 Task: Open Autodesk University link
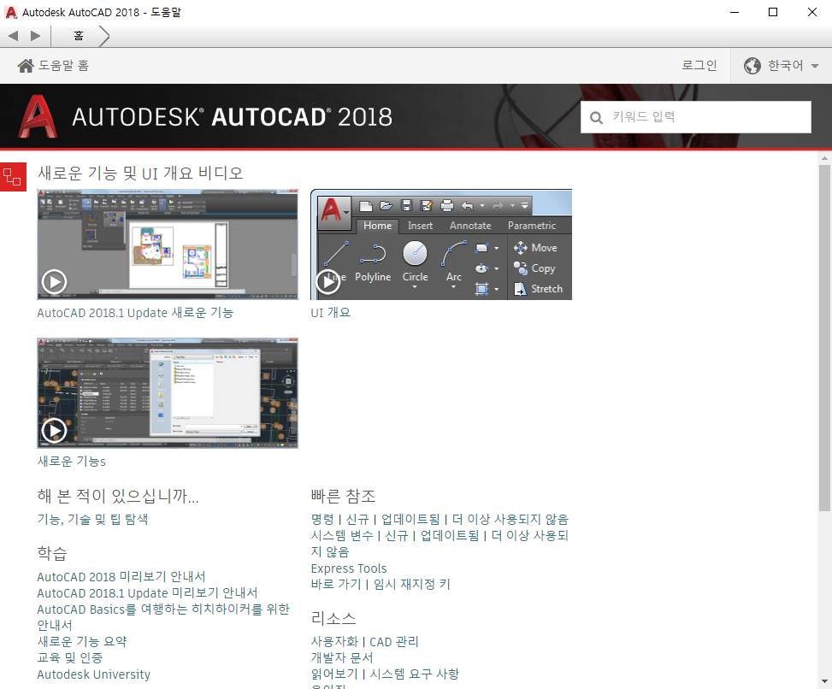[x=93, y=674]
